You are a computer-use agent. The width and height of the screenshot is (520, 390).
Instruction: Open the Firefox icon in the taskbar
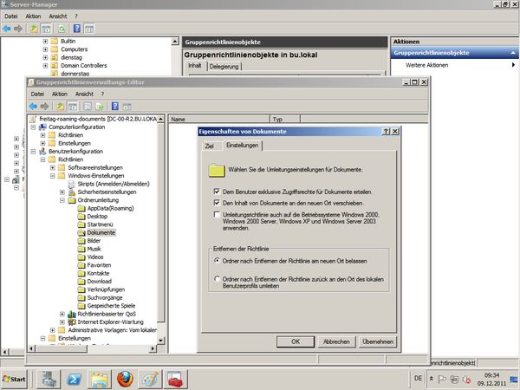(125, 379)
